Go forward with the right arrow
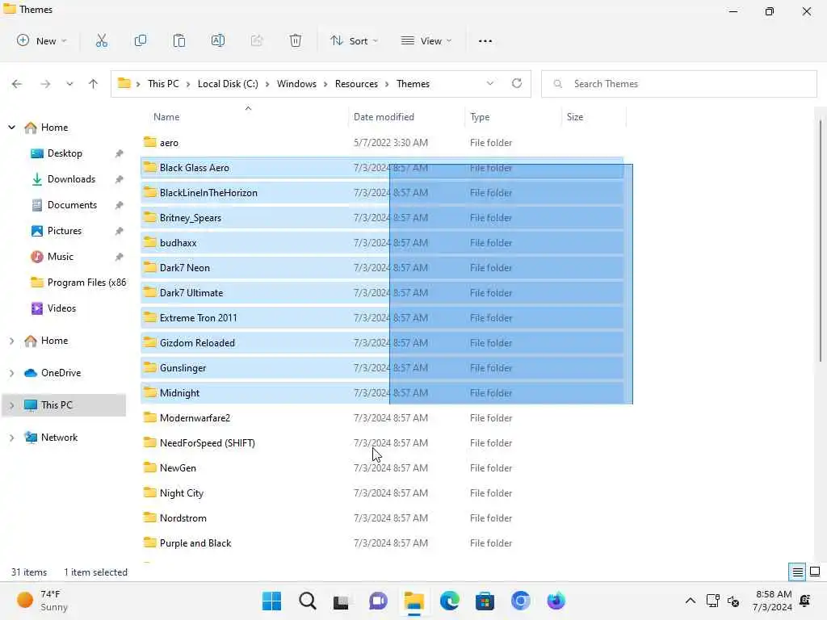Image resolution: width=827 pixels, height=620 pixels. 45,84
